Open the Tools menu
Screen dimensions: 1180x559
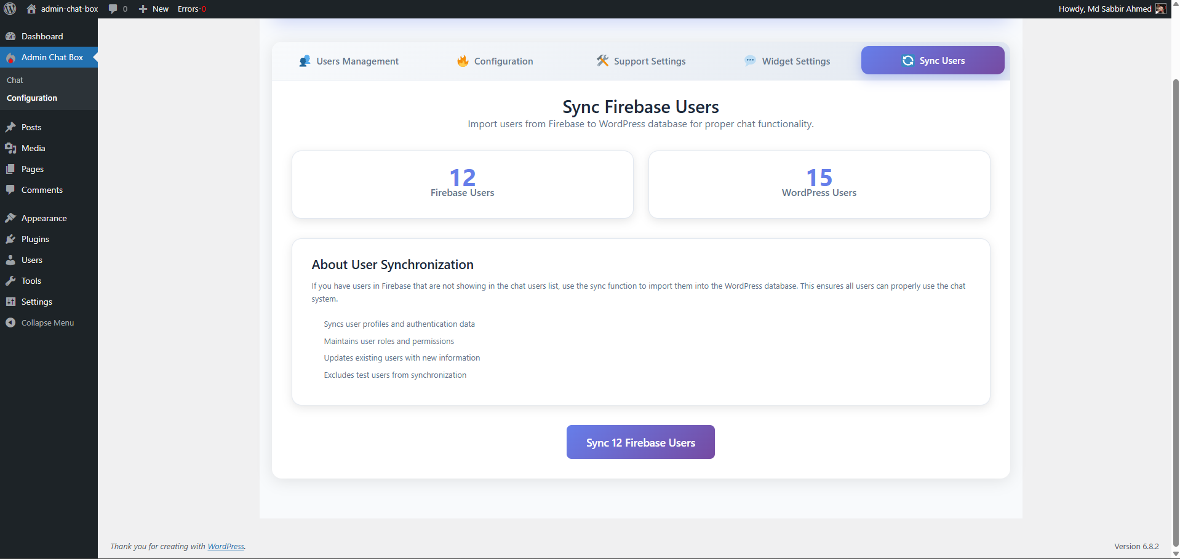coord(49,281)
